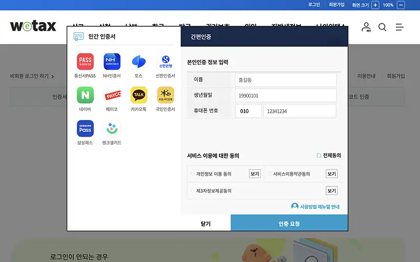Click the 생년월일 birthdate input field
Viewport: 420px width, 262px height.
point(286,96)
